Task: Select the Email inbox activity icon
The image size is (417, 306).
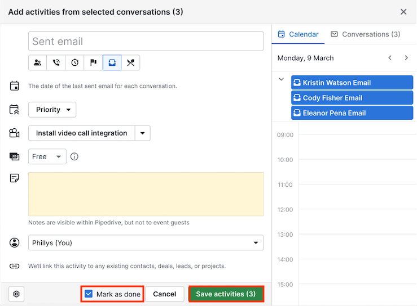Action: [x=112, y=62]
